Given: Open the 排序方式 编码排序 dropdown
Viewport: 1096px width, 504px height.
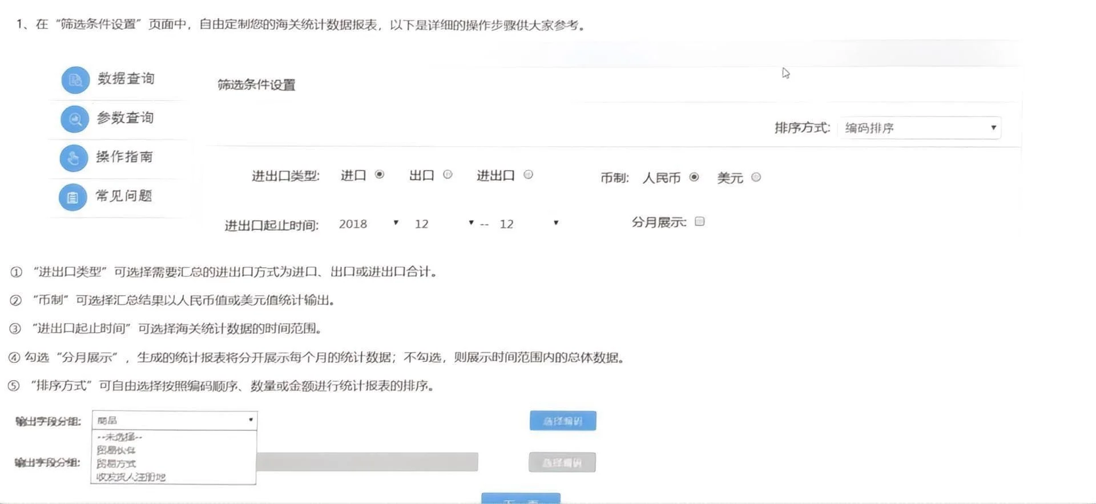Looking at the screenshot, I should pyautogui.click(x=920, y=128).
